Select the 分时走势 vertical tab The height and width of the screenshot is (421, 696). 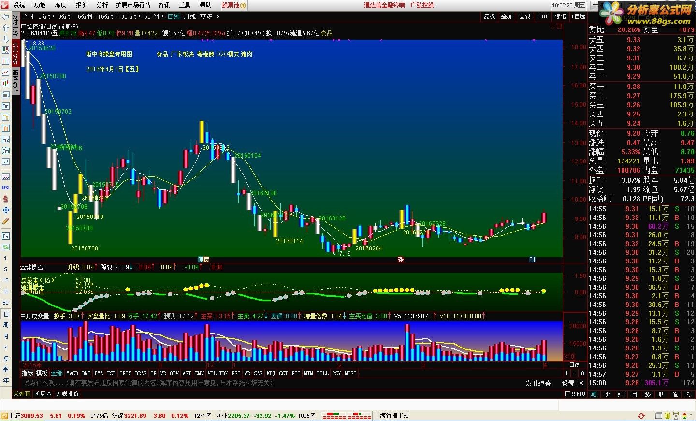pos(15,26)
